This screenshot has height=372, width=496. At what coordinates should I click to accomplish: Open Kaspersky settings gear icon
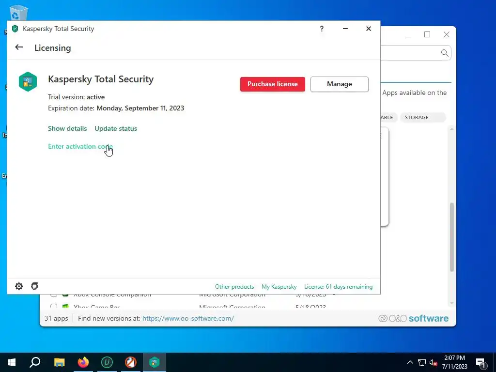[x=19, y=286]
